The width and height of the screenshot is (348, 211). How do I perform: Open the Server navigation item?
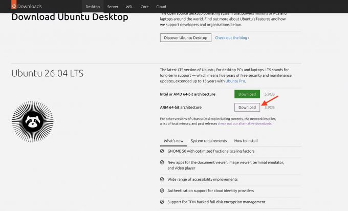click(x=113, y=7)
